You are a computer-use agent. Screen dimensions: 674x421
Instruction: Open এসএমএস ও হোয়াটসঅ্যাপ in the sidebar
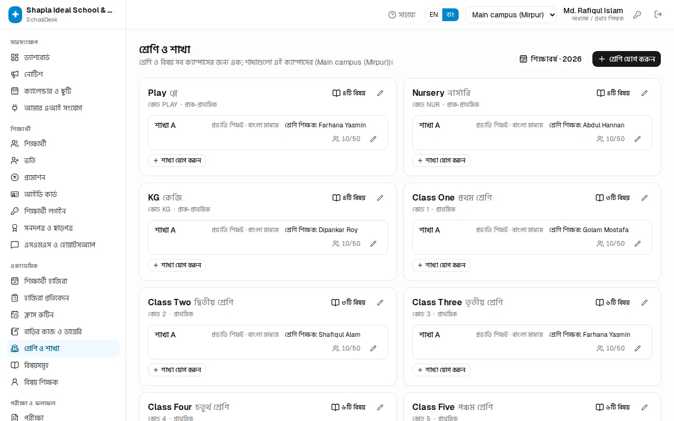point(63,245)
